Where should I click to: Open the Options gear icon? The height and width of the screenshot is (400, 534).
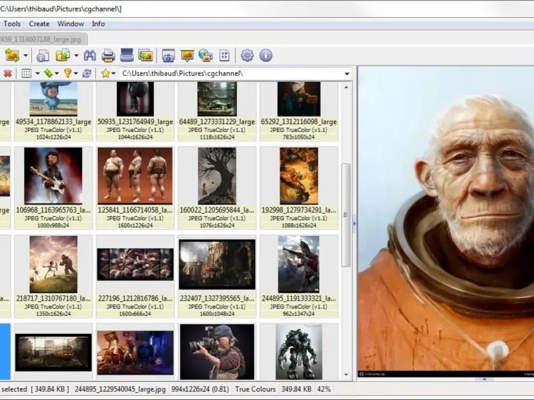click(247, 55)
